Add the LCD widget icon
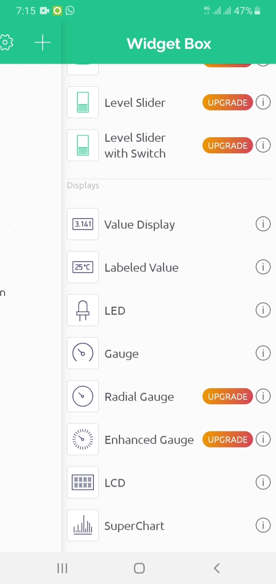This screenshot has width=276, height=584. [83, 482]
